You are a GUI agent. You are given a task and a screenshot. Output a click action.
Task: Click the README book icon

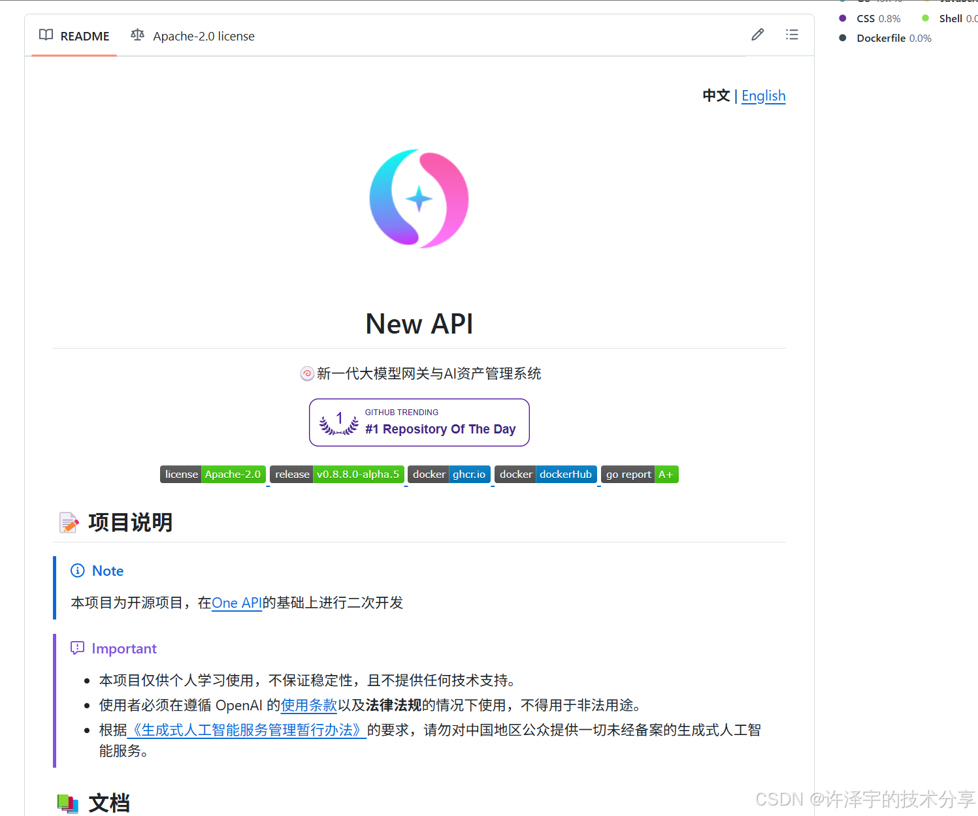click(x=46, y=35)
